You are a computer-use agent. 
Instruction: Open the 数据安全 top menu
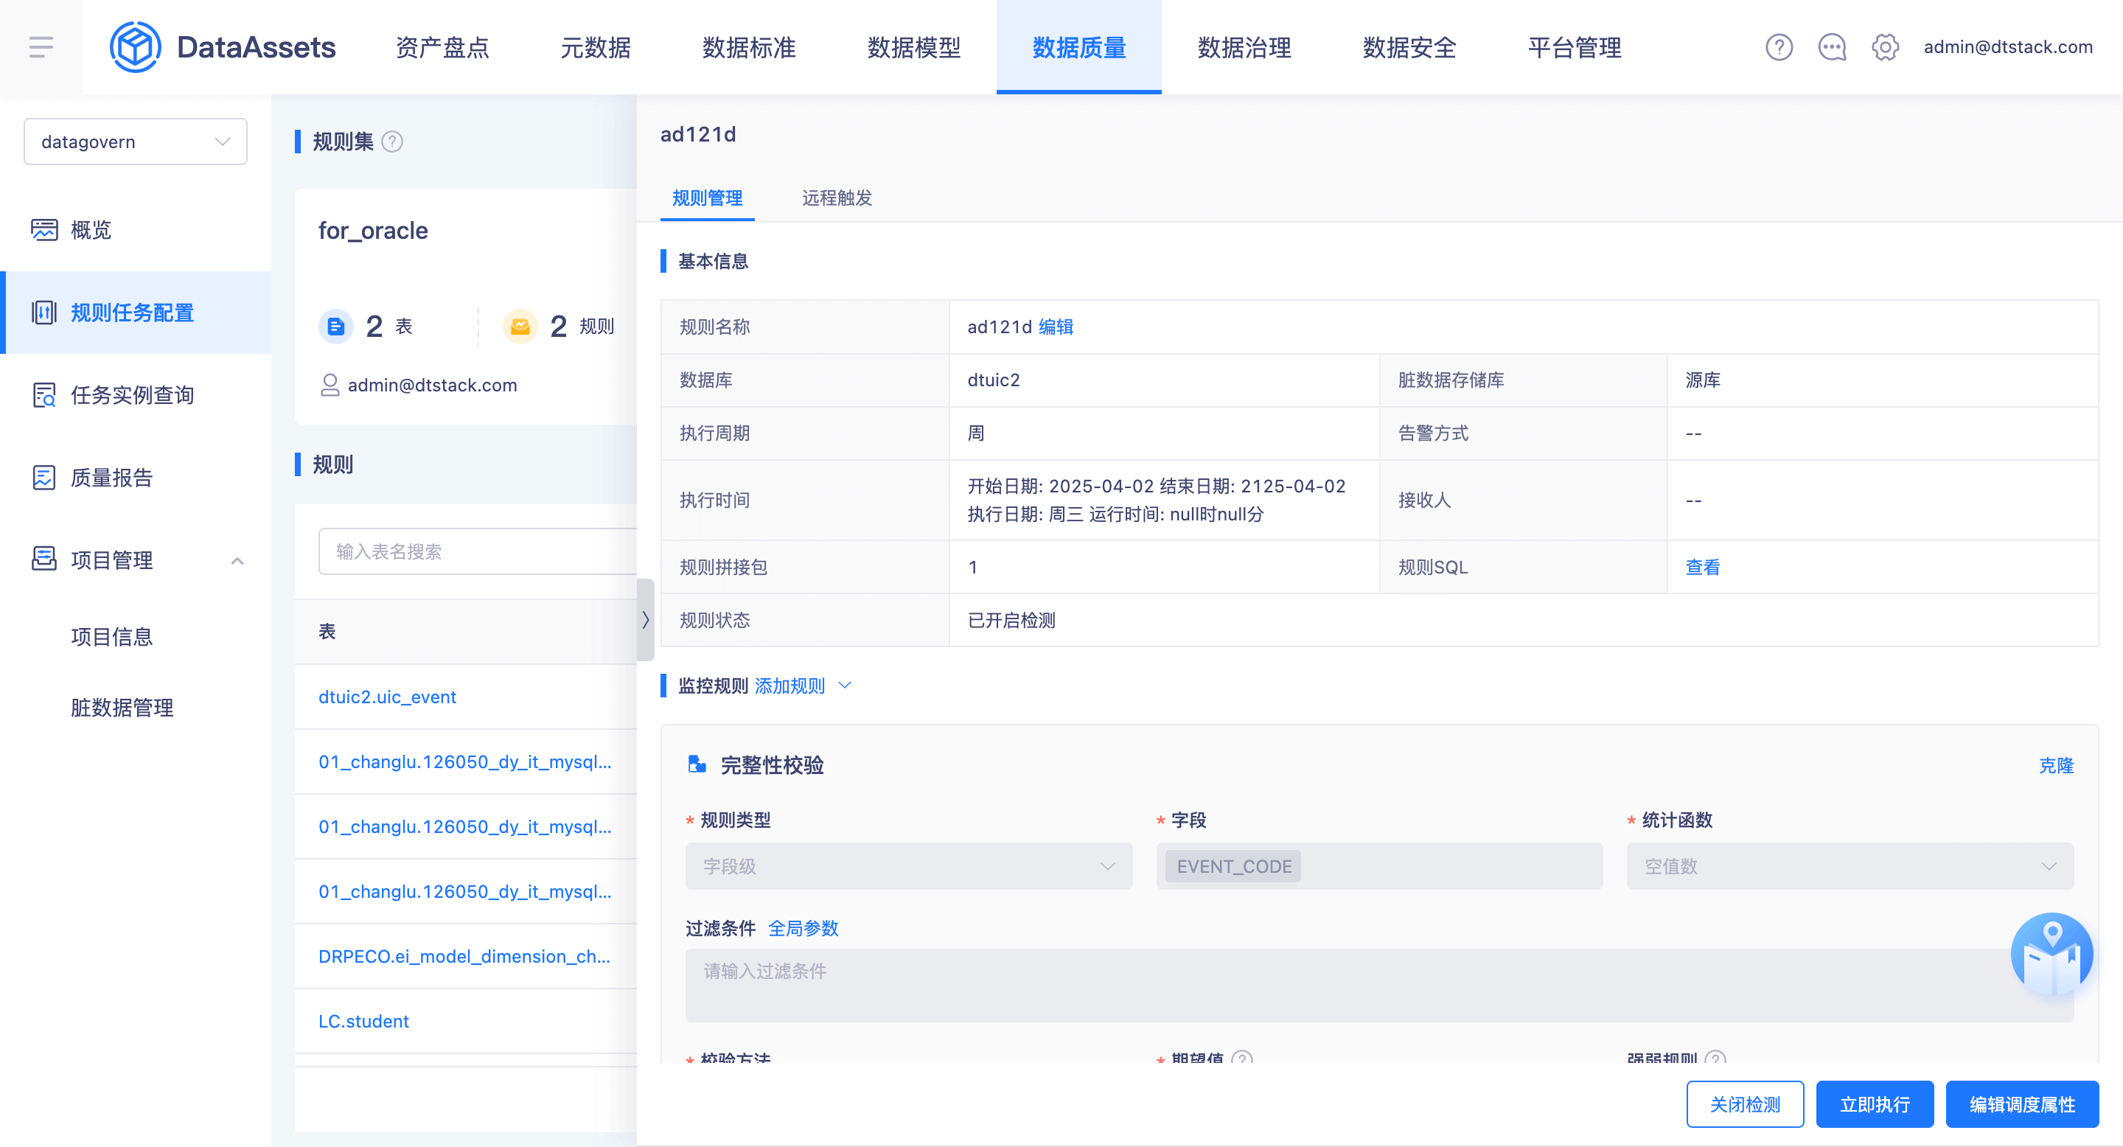pos(1409,47)
